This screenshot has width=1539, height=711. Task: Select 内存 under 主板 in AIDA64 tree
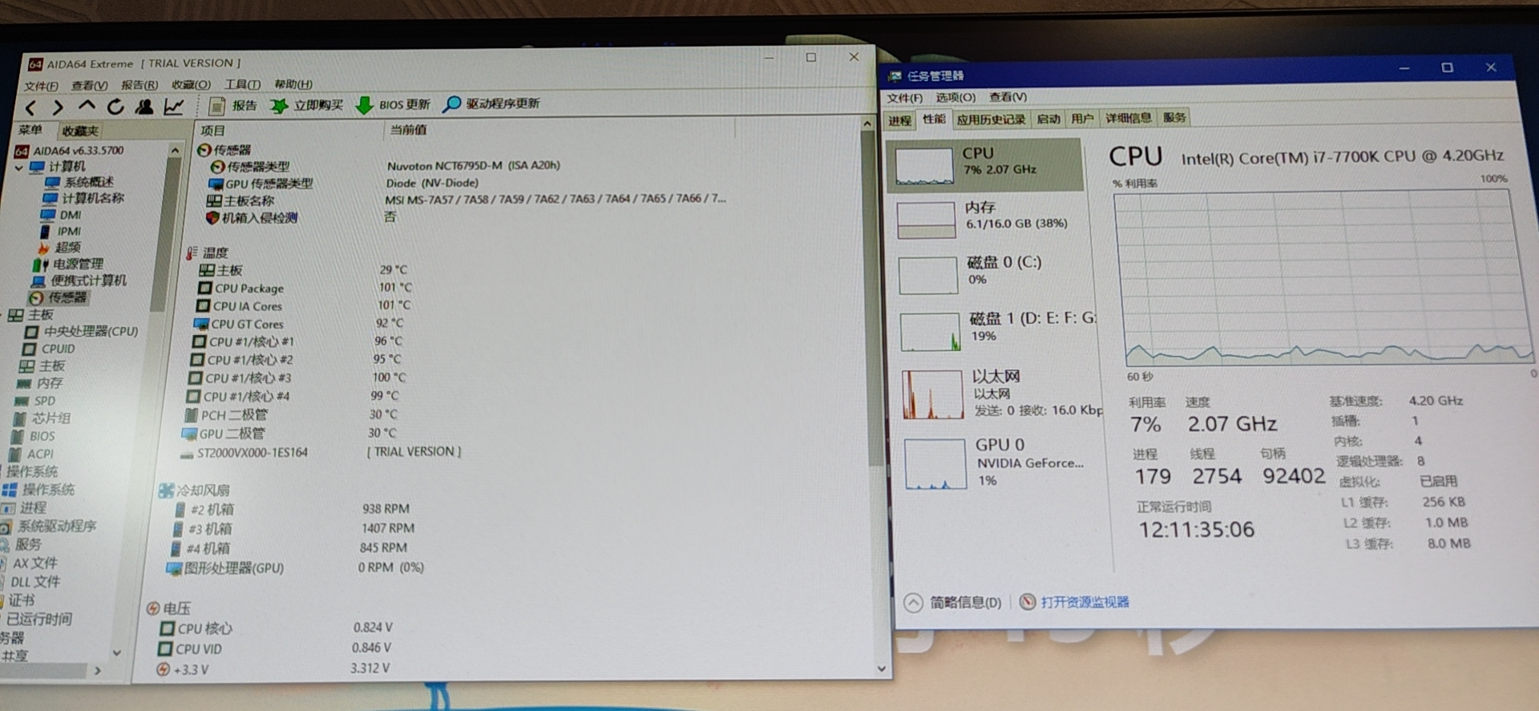coord(40,383)
